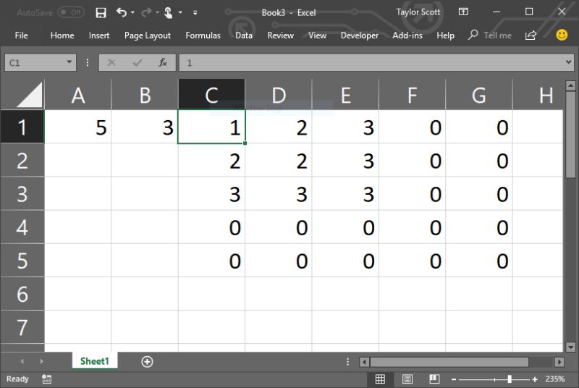Switch to Normal view icon

380,379
